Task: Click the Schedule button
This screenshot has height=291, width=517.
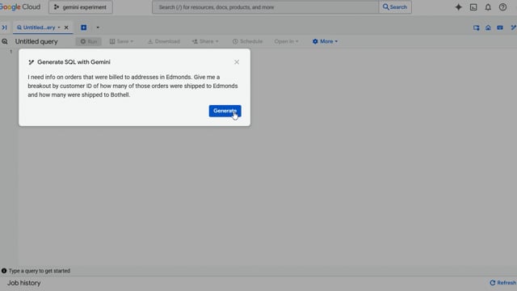Action: point(247,41)
